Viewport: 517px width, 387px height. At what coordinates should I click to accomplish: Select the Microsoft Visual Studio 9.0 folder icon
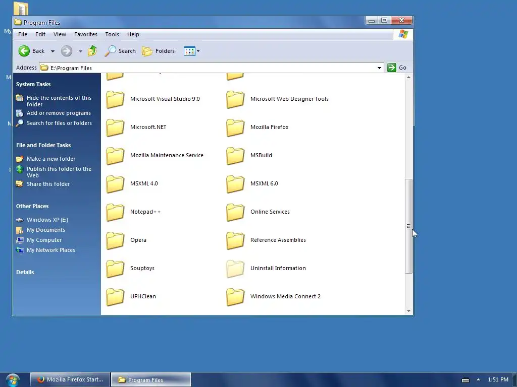(115, 99)
